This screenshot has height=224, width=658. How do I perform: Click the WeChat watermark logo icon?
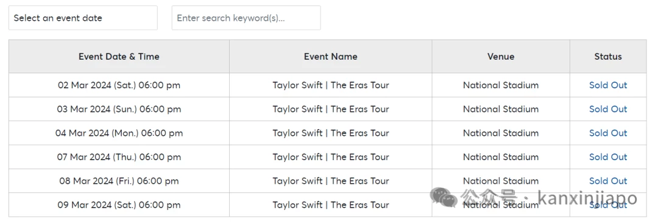(443, 197)
